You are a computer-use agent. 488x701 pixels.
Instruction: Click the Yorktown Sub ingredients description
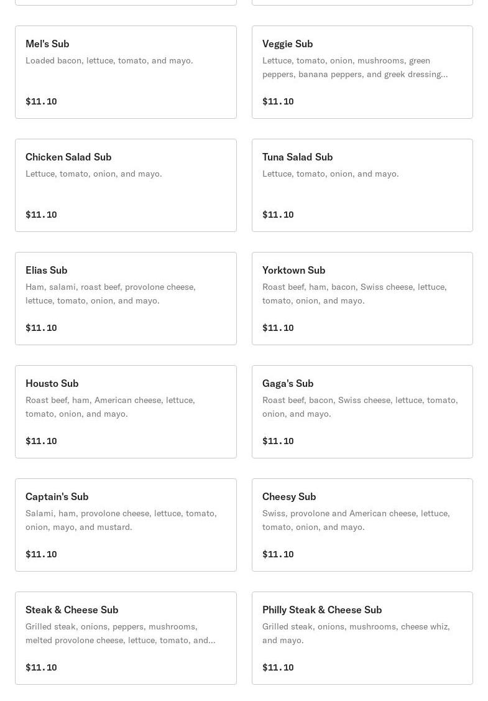[354, 294]
